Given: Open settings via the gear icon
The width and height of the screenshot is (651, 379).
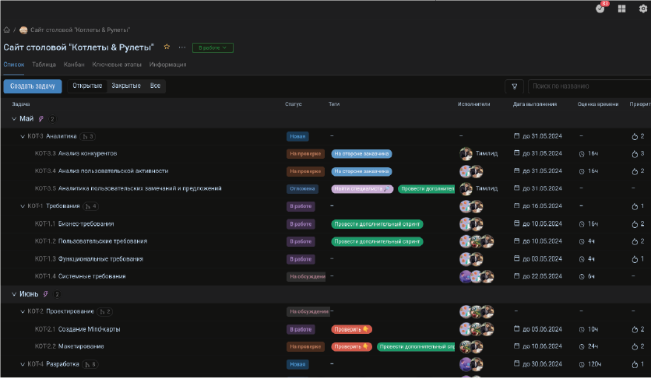Looking at the screenshot, I should (643, 9).
